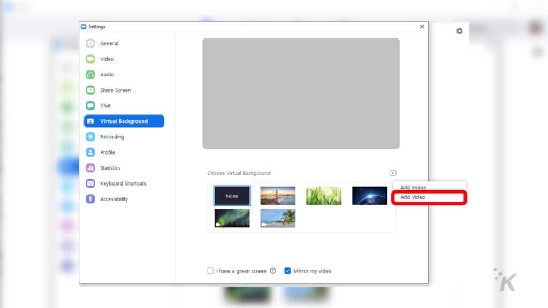
Task: Open Keyboard Shortcuts settings
Action: tap(122, 183)
